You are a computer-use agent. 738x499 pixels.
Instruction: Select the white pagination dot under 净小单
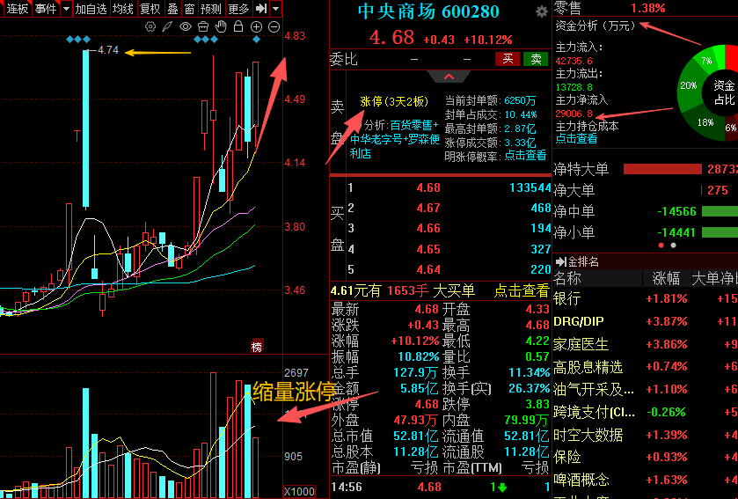pos(674,246)
